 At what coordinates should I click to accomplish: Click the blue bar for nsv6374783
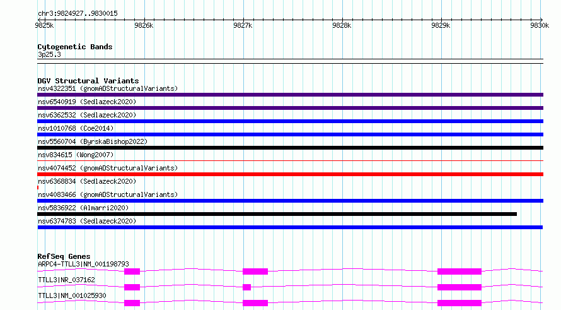click(290, 227)
